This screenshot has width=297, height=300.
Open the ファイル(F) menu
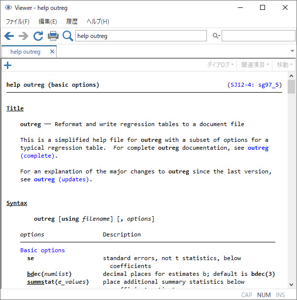click(18, 22)
